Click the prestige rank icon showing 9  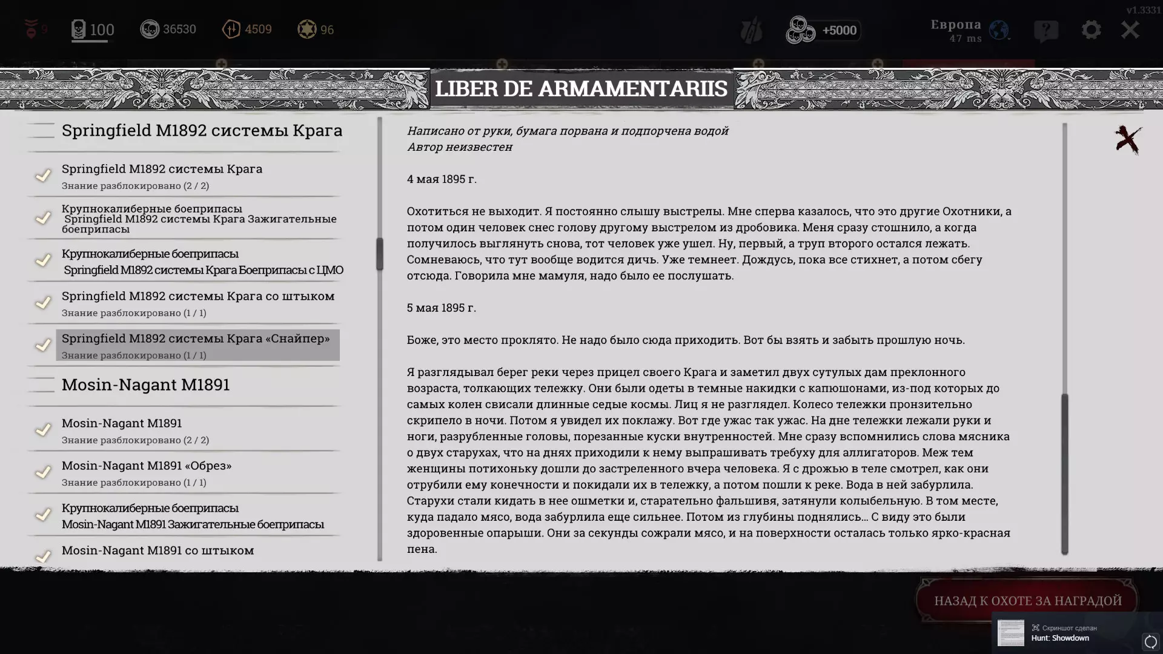pyautogui.click(x=31, y=29)
